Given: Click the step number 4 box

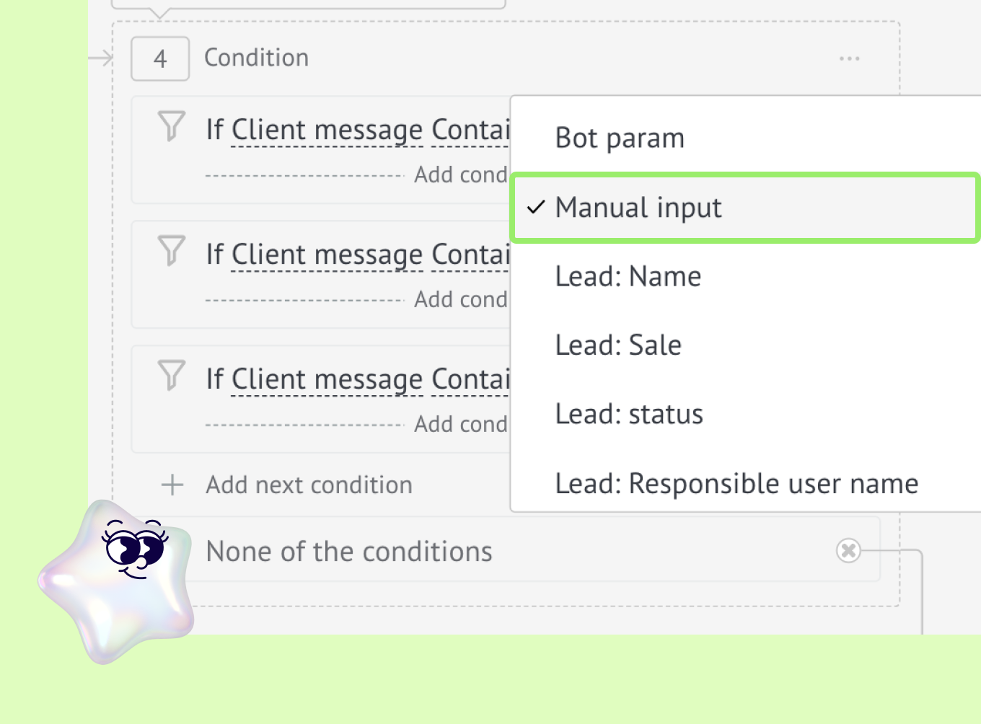Looking at the screenshot, I should click(160, 58).
